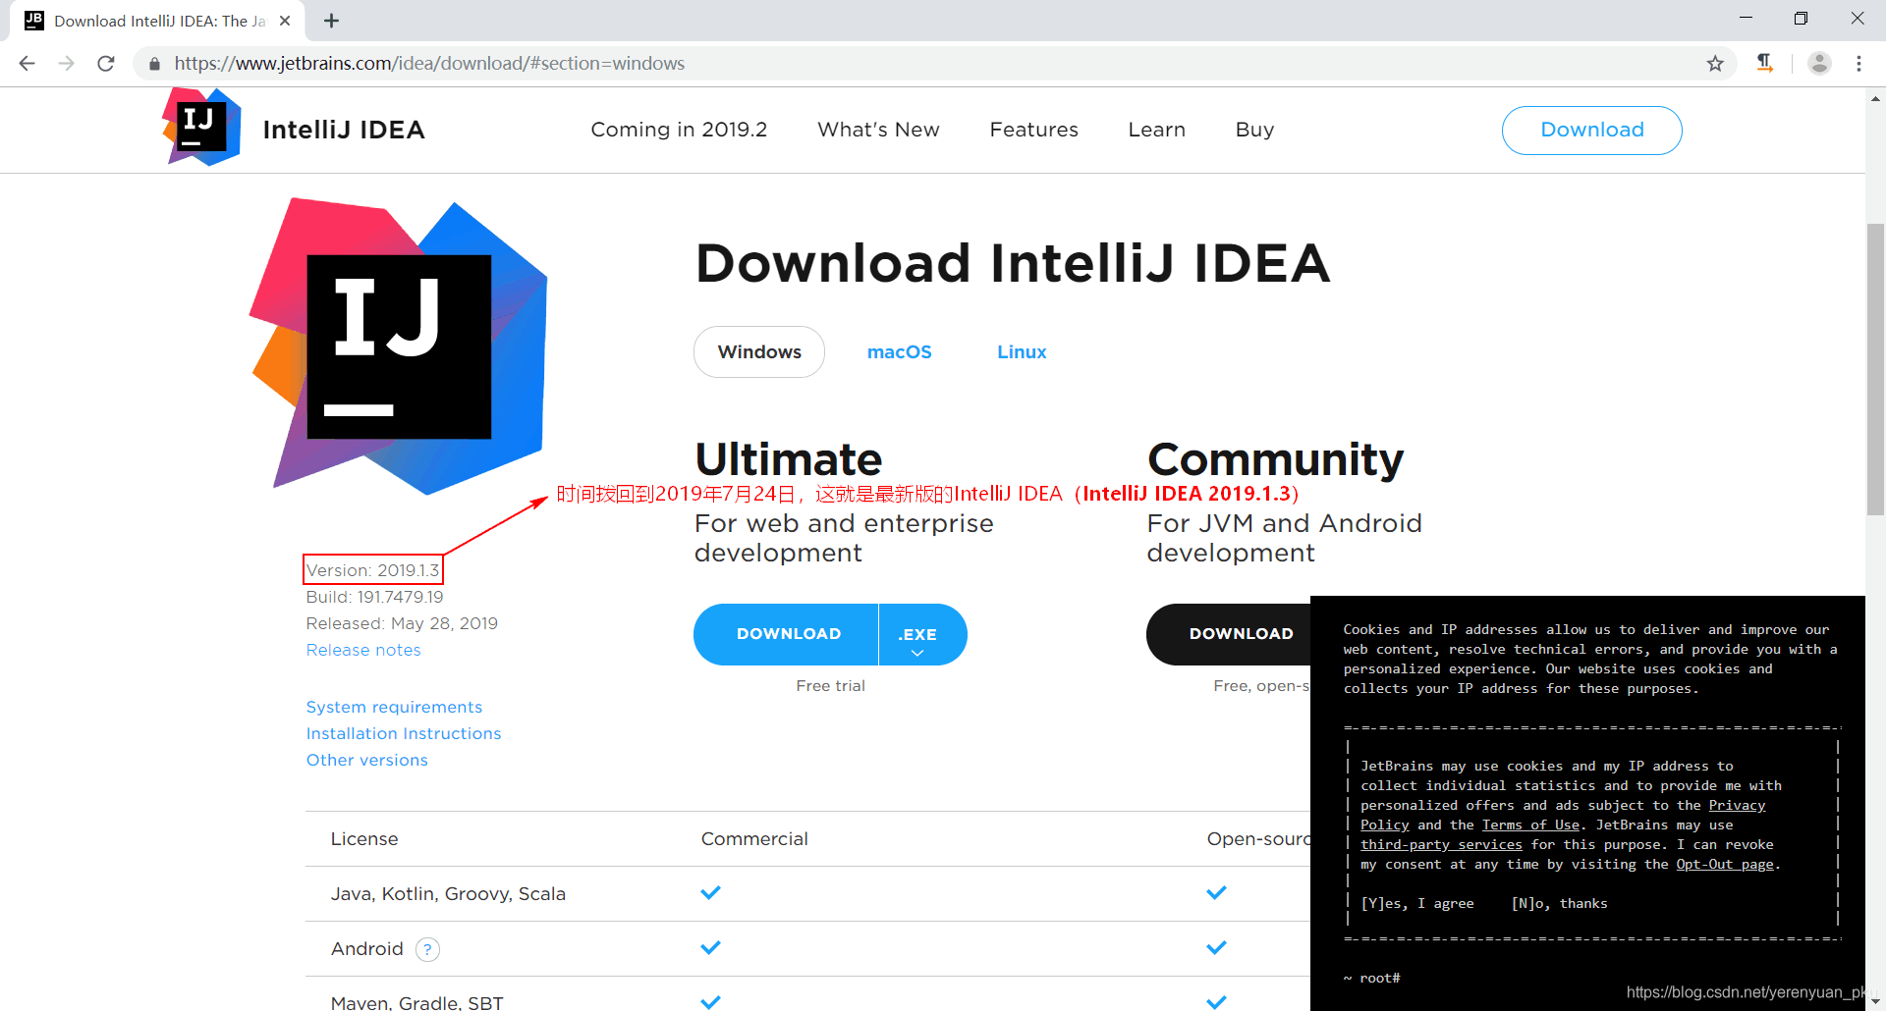This screenshot has width=1886, height=1011.
Task: Click the Ultimate checkmark in Android row
Action: pyautogui.click(x=710, y=948)
